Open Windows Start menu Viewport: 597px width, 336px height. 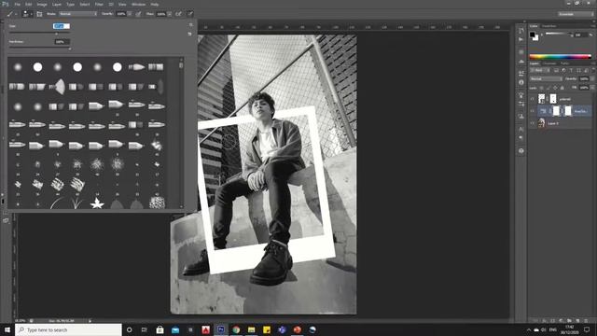[x=7, y=329]
